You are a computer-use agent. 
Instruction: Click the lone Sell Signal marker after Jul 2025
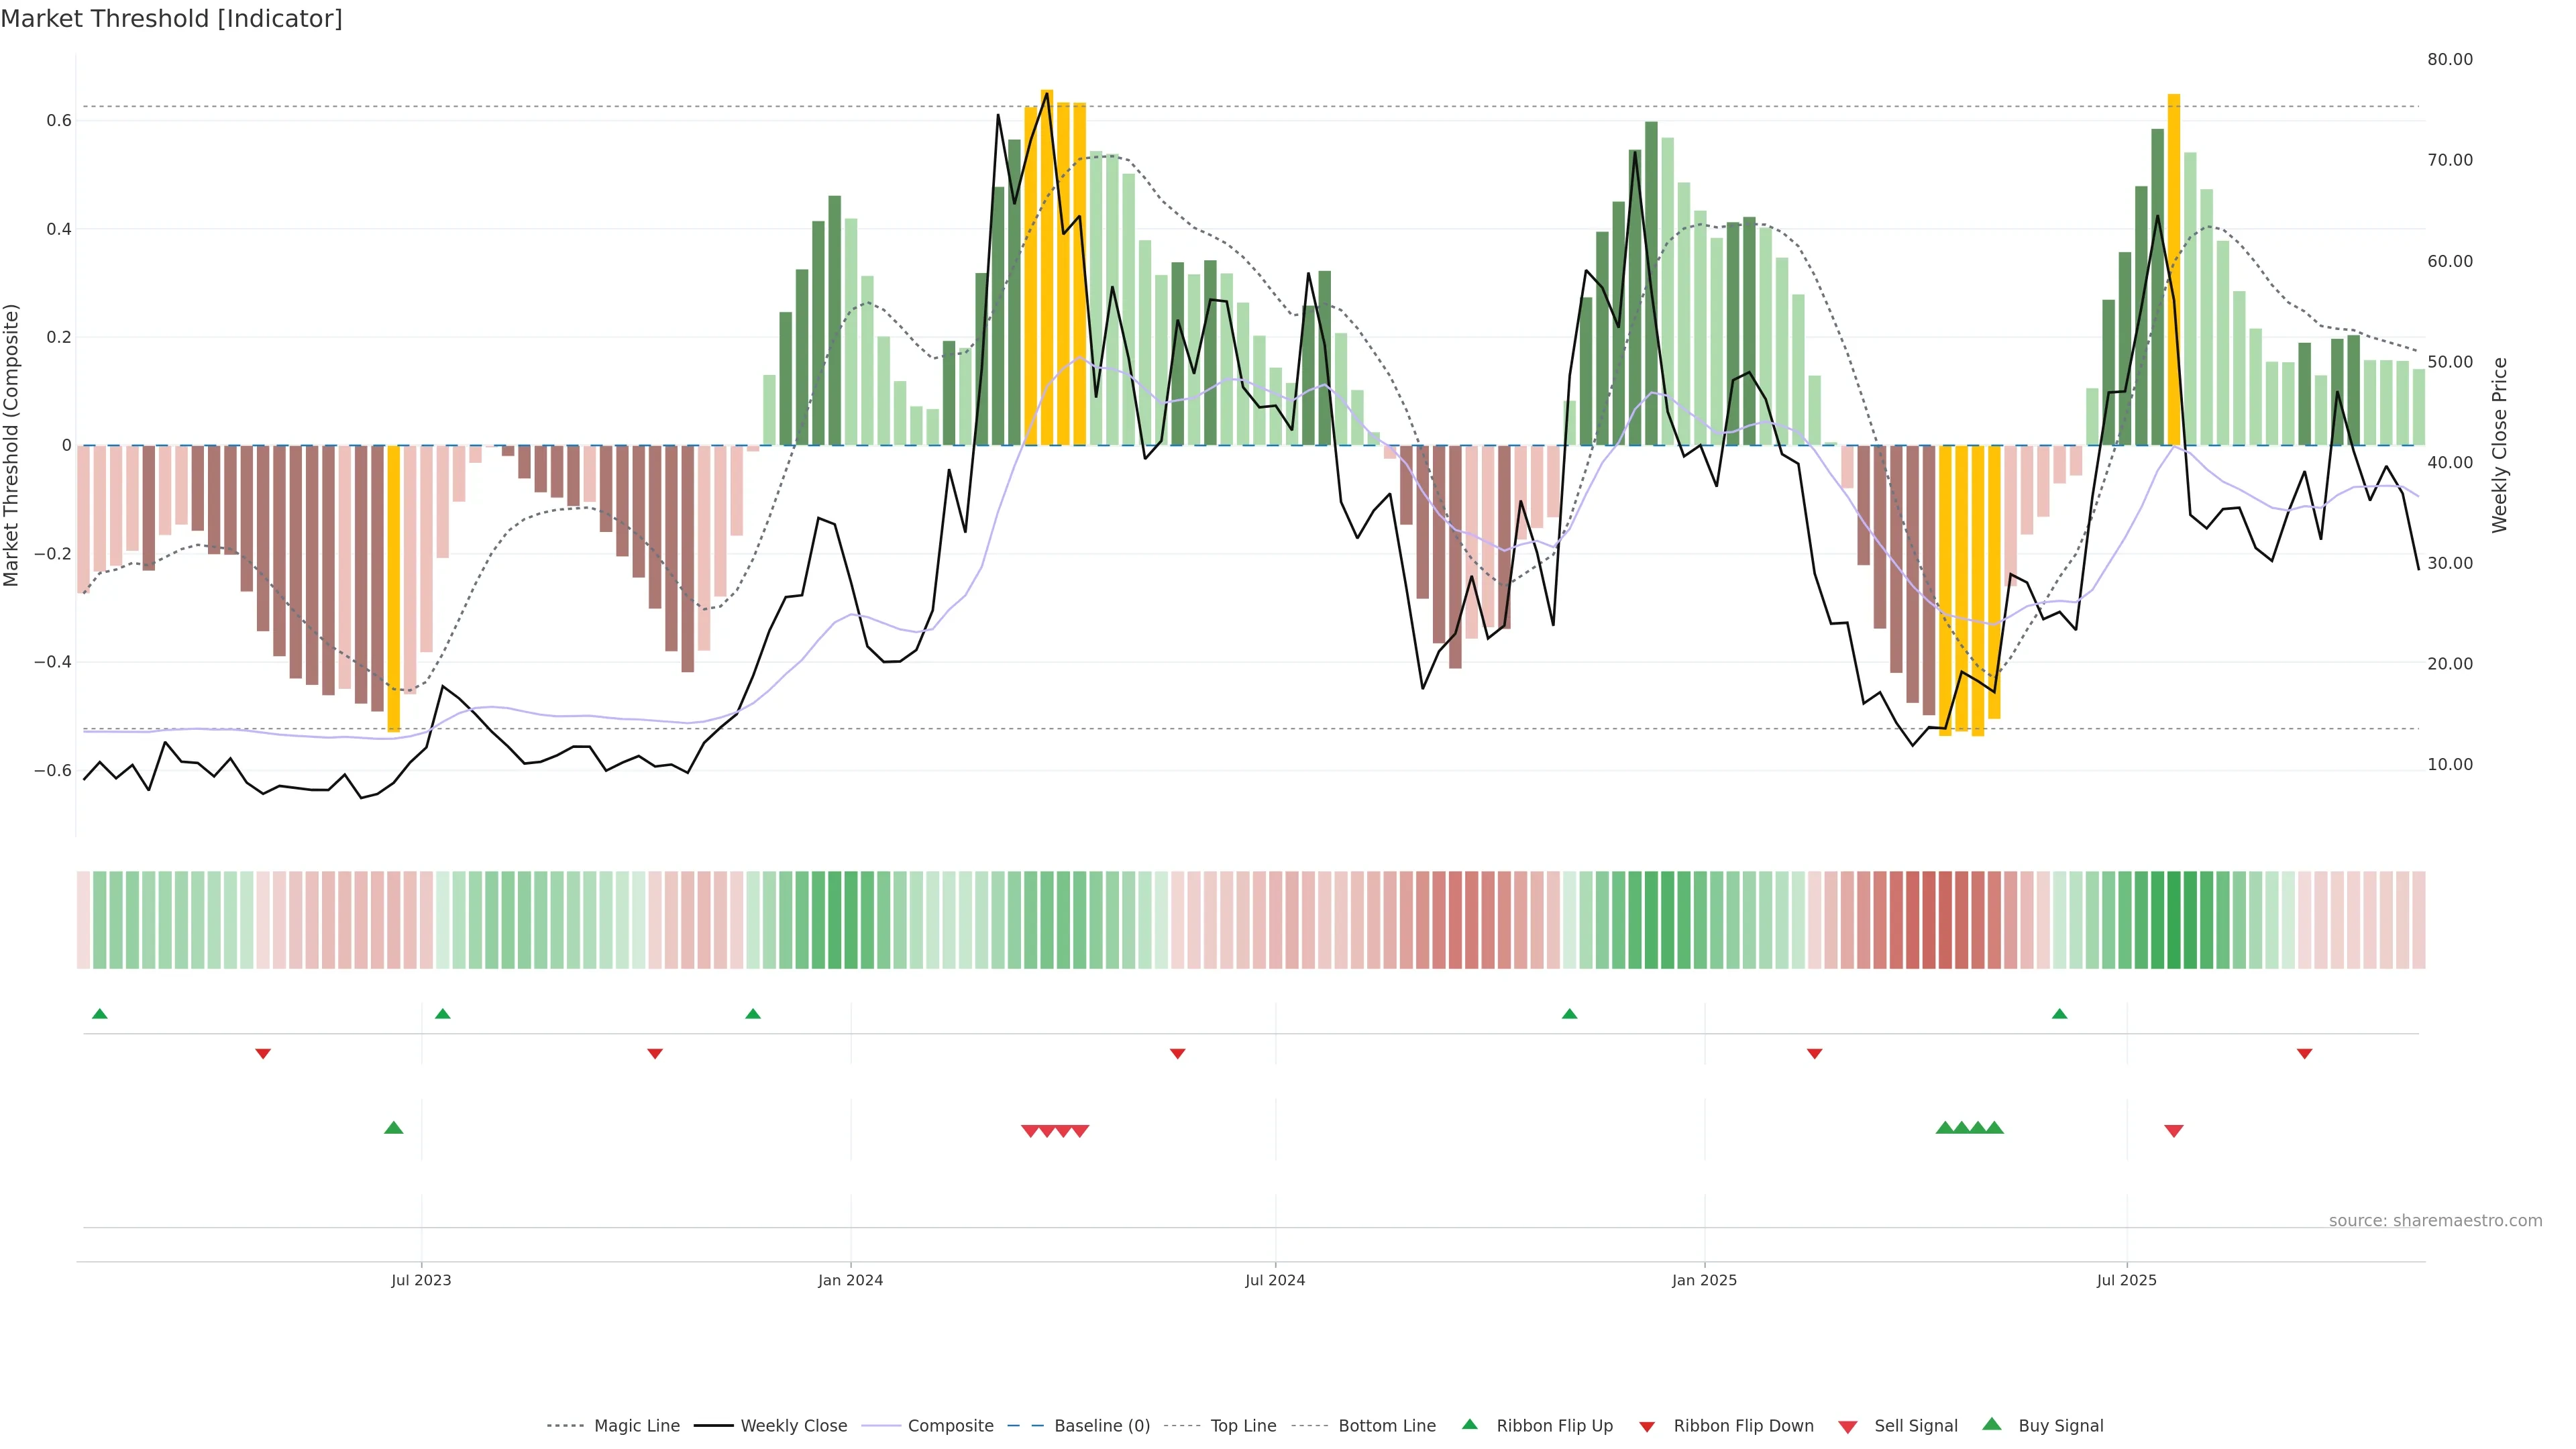(2173, 1131)
